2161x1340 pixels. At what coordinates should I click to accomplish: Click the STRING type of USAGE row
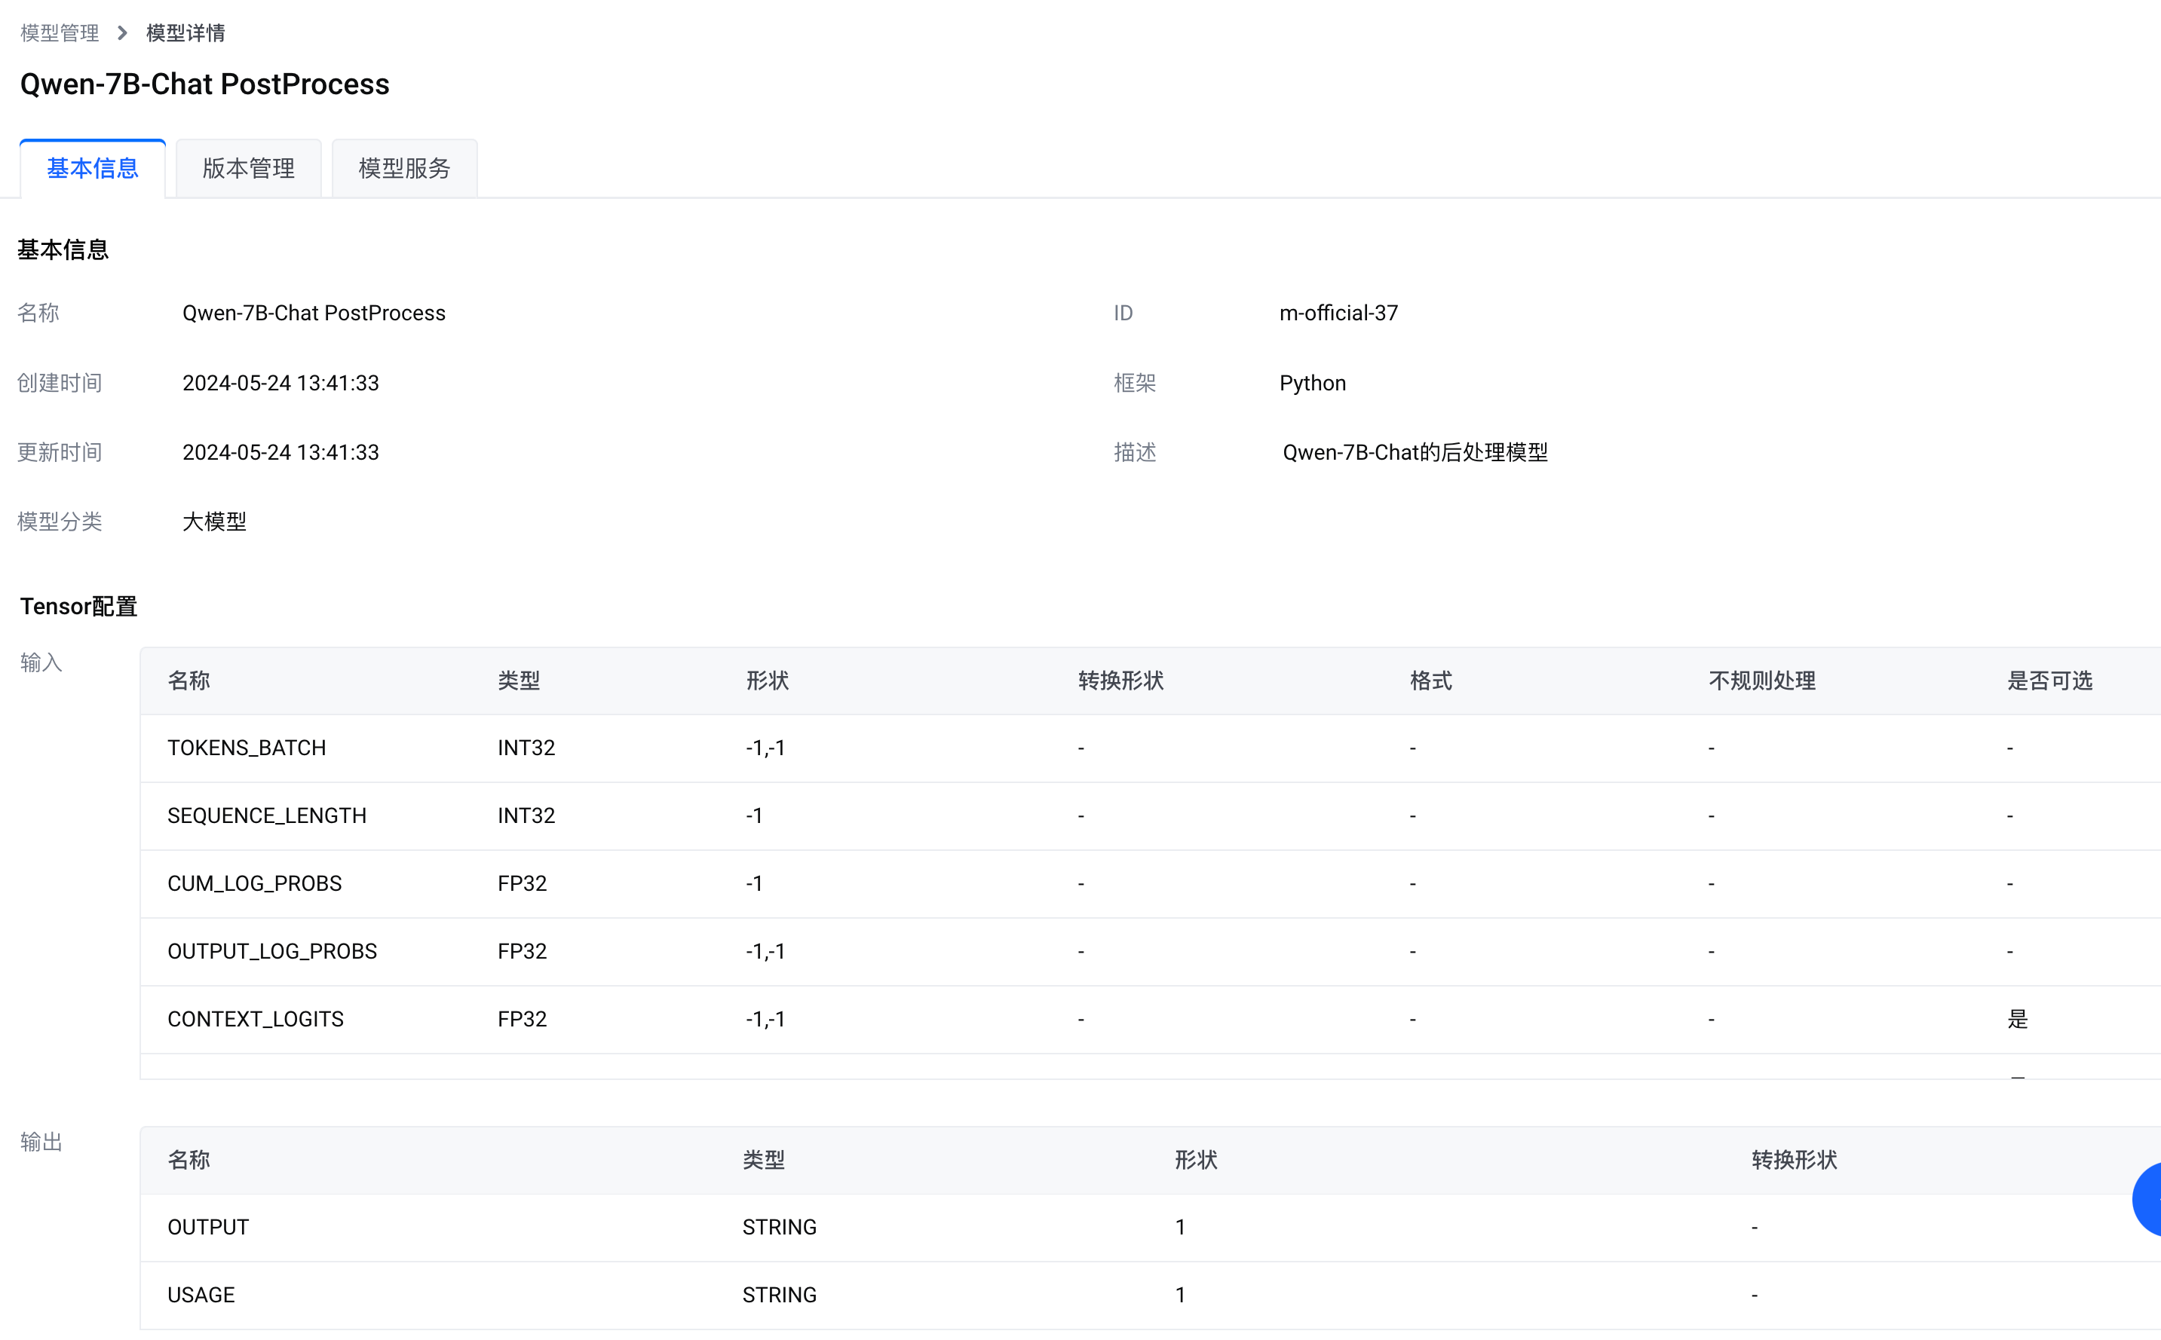click(x=779, y=1295)
